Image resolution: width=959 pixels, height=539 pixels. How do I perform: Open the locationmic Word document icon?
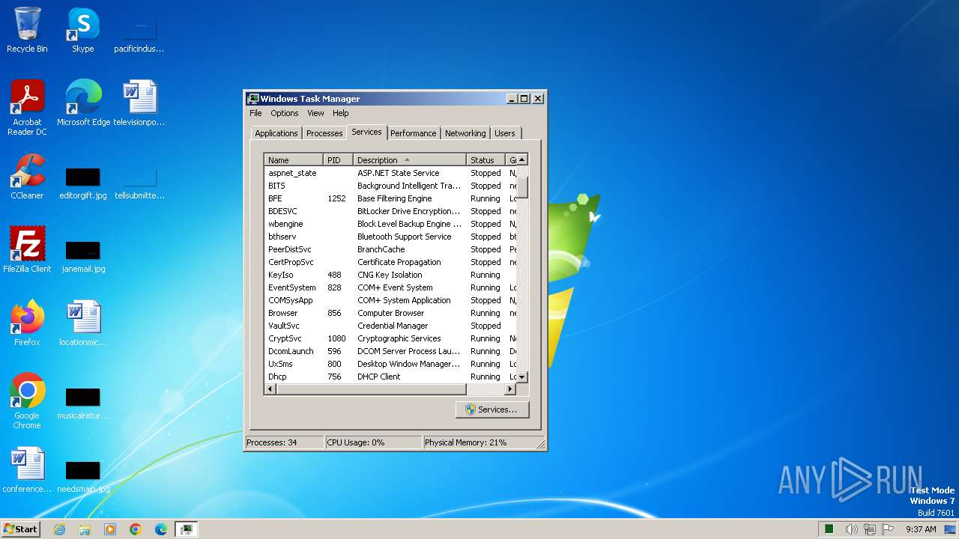pyautogui.click(x=83, y=323)
